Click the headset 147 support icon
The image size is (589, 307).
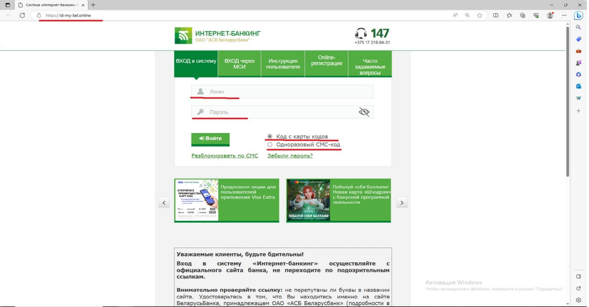[361, 34]
